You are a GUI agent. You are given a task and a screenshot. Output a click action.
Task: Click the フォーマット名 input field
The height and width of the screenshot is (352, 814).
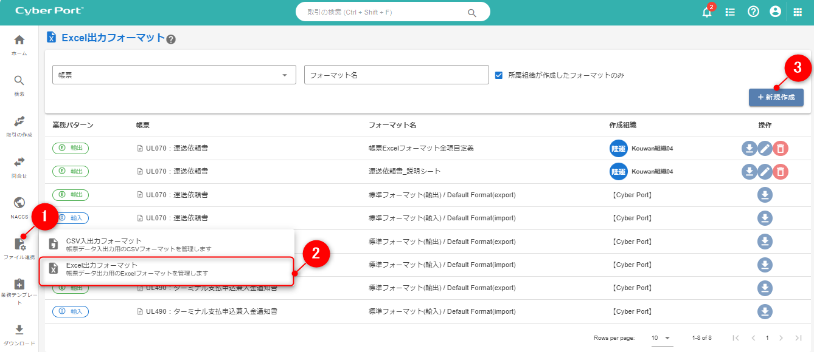click(x=396, y=75)
